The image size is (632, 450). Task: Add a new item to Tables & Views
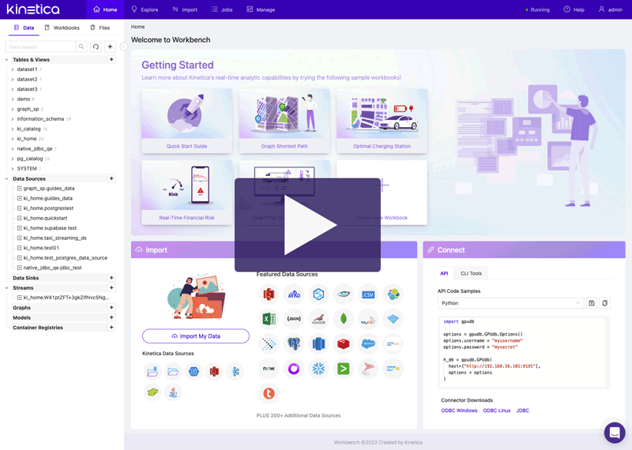[111, 60]
